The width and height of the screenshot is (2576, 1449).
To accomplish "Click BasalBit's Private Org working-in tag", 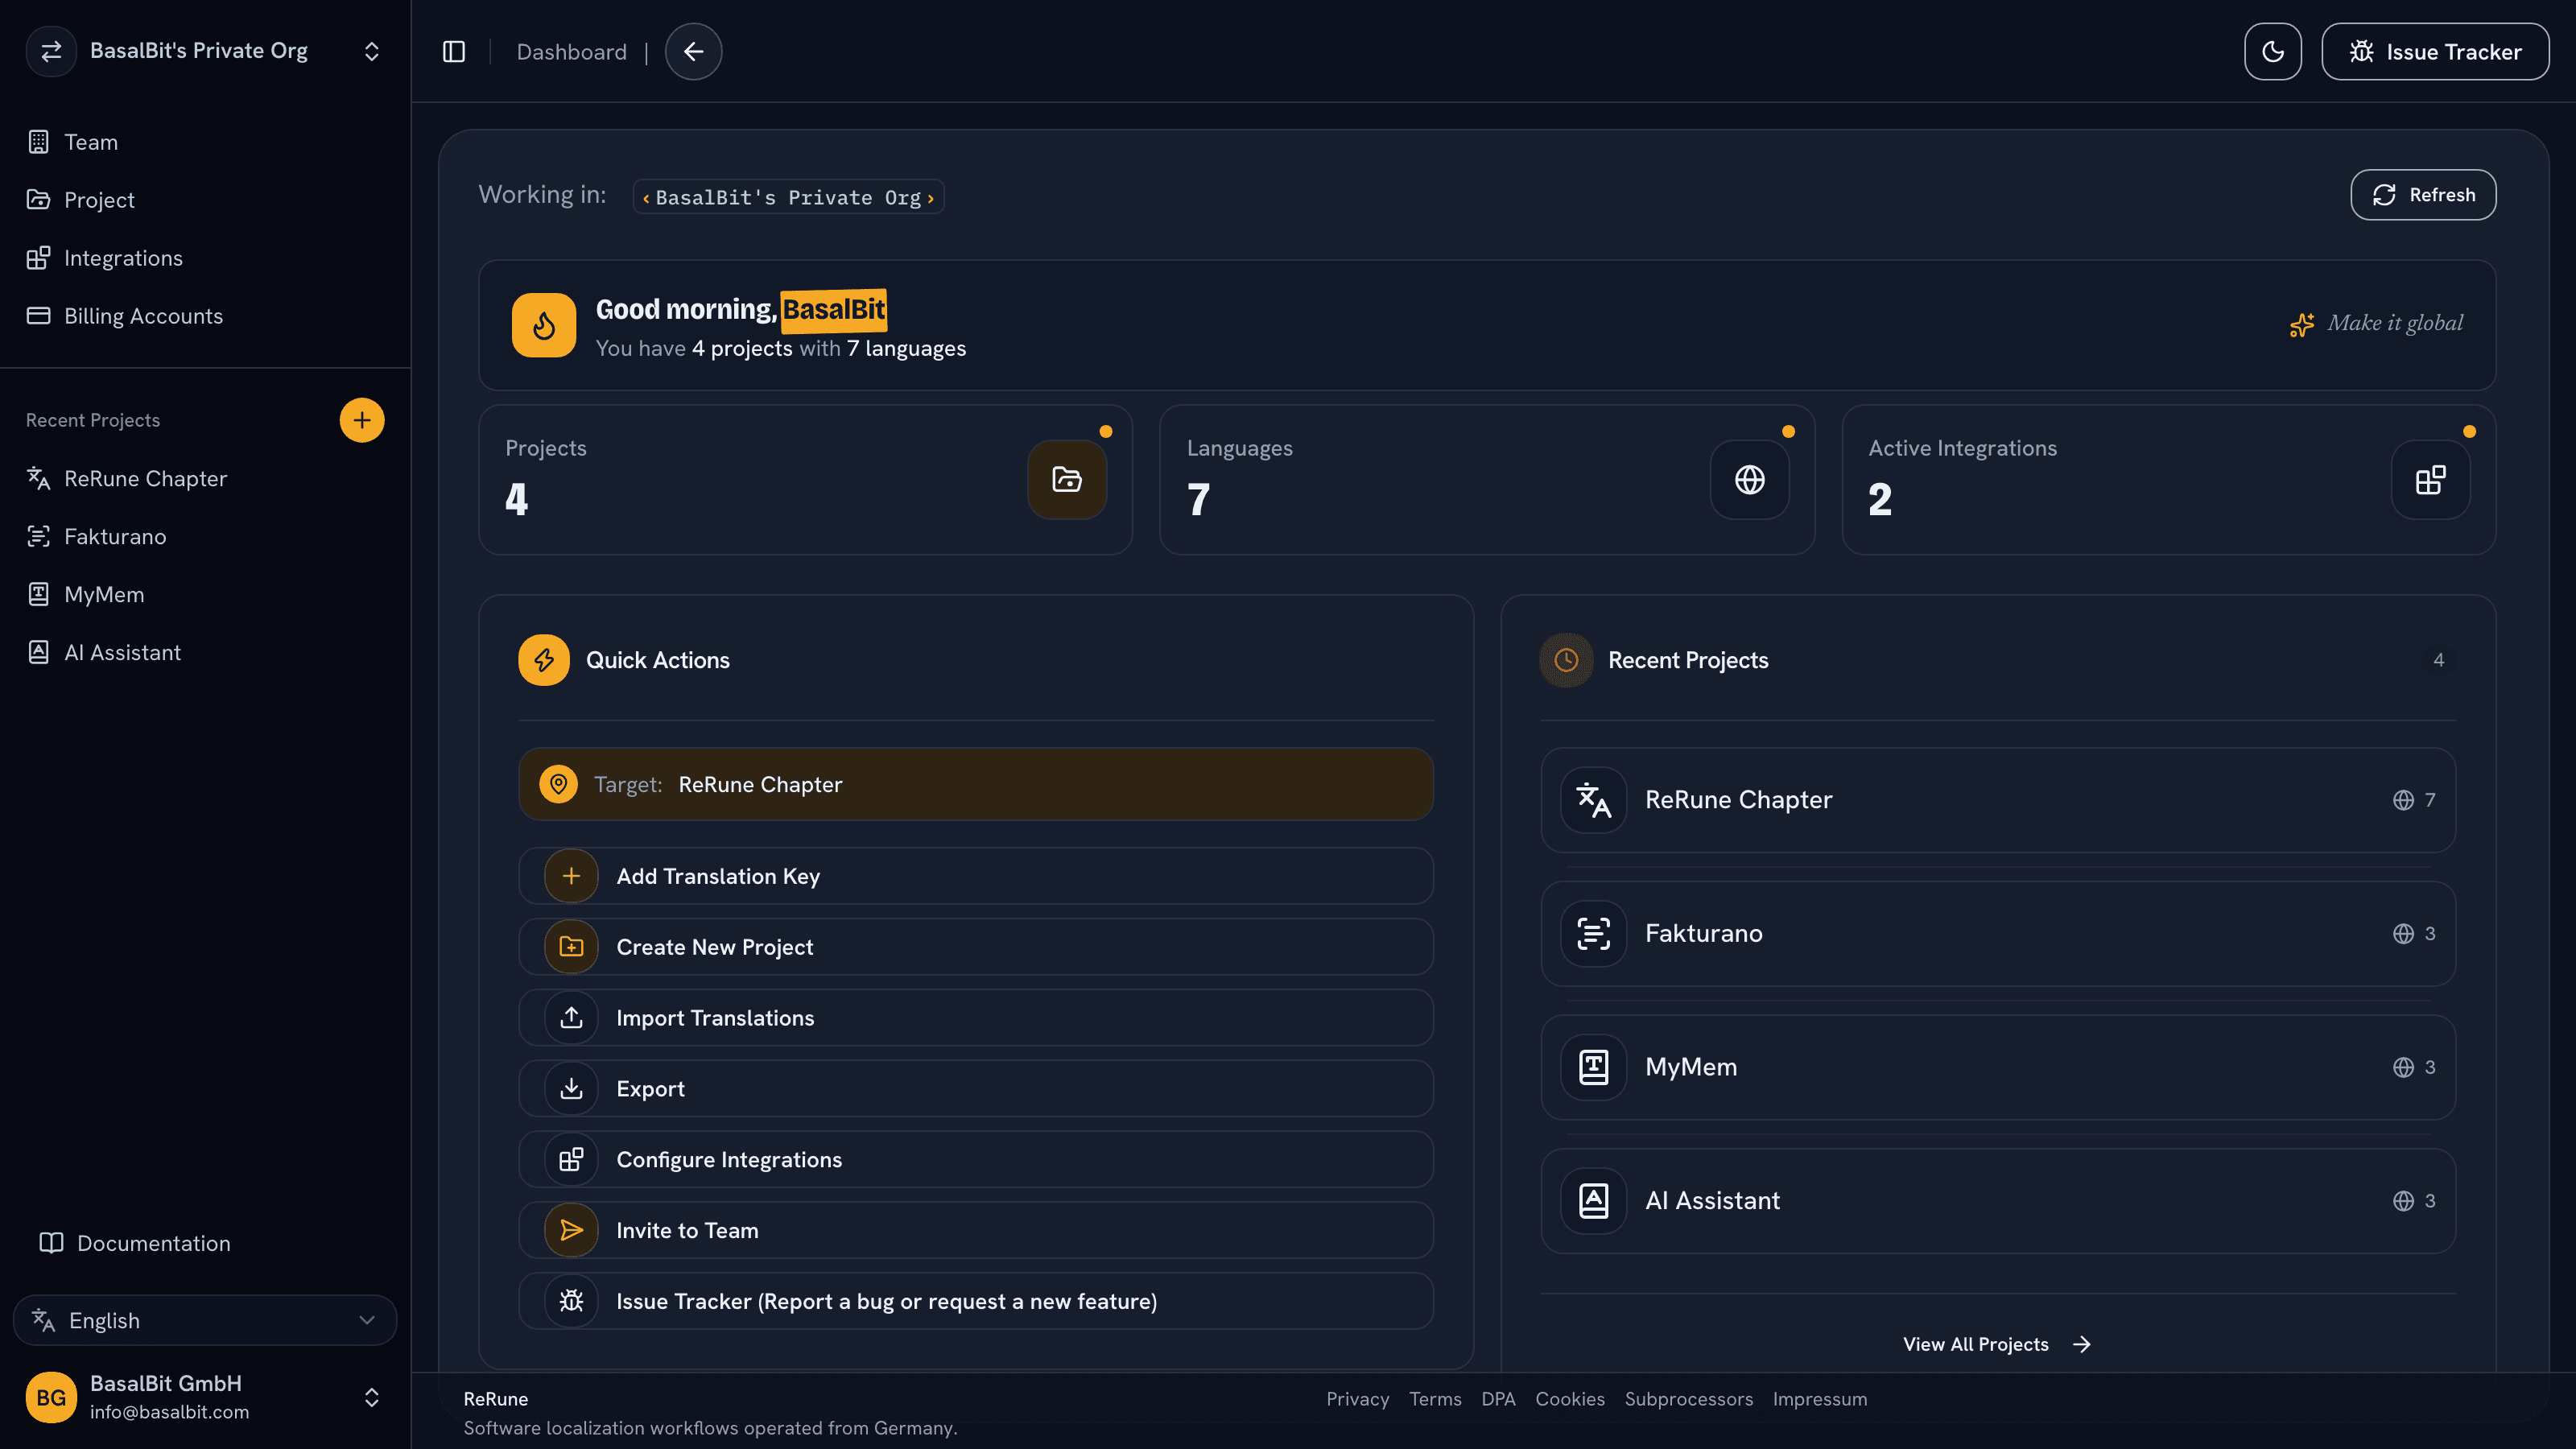I will [x=788, y=197].
